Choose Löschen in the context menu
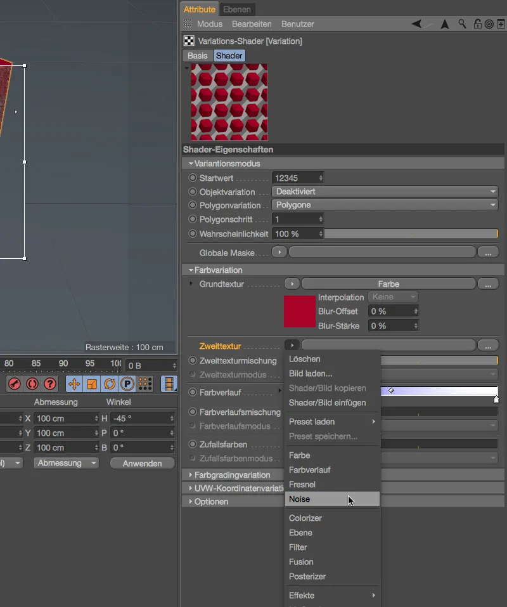507x607 pixels. click(x=332, y=359)
